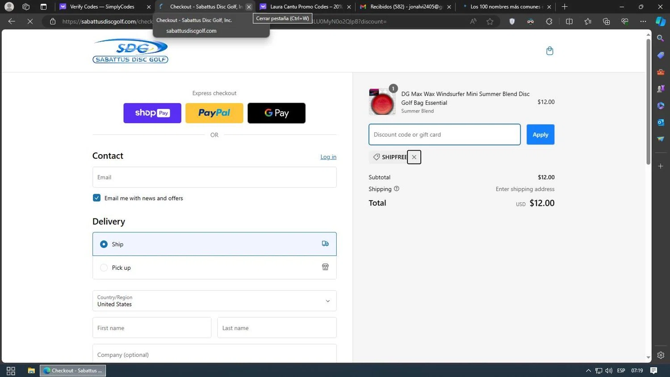
Task: Open browser extensions puzzle icon
Action: pos(549,21)
